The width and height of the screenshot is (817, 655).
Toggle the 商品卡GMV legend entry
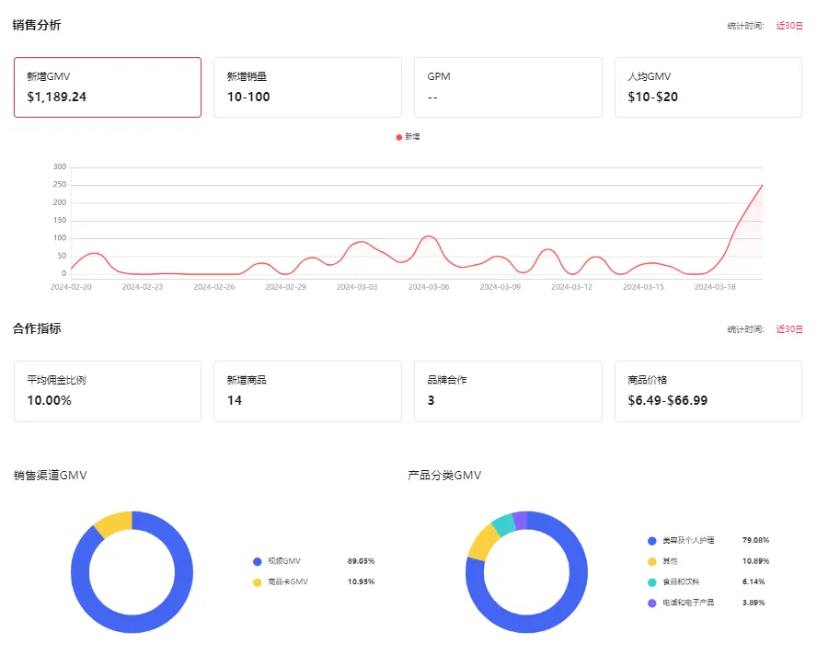281,582
